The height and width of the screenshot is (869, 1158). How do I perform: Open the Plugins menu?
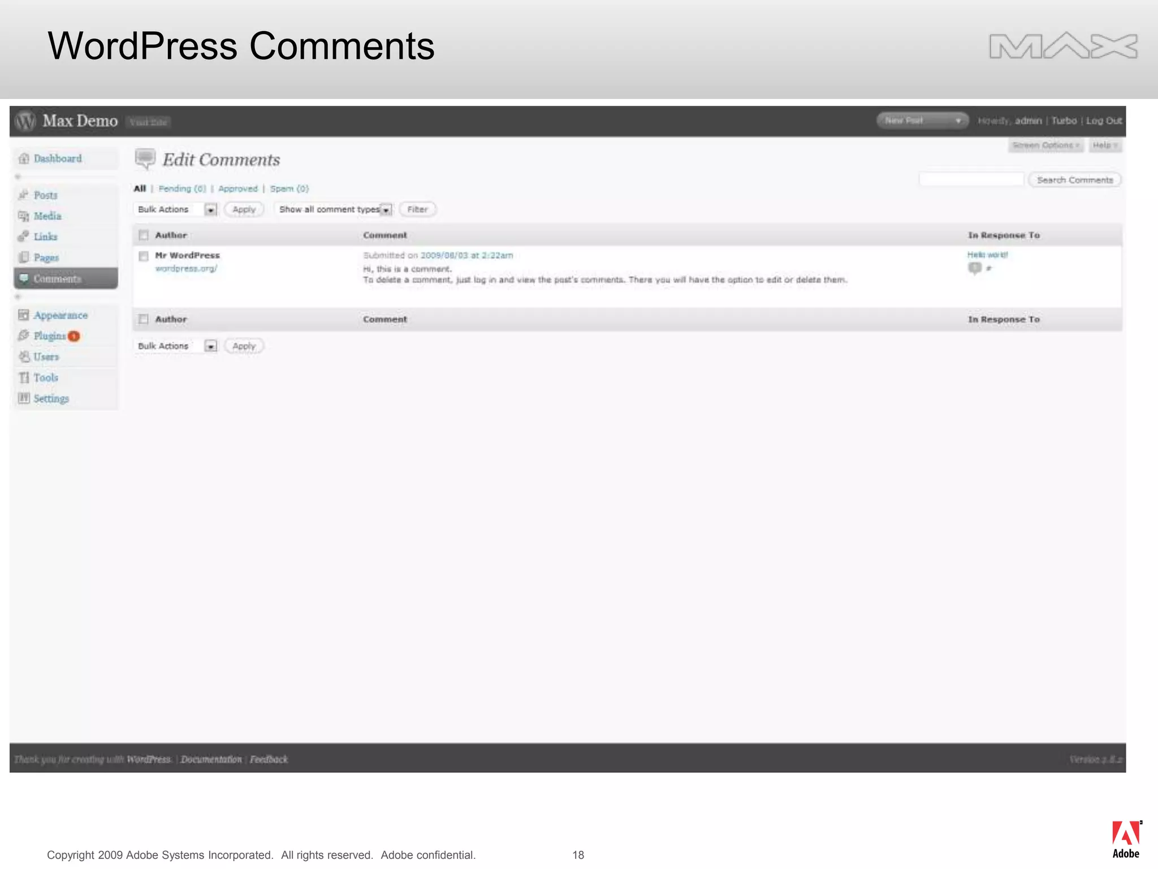tap(49, 336)
